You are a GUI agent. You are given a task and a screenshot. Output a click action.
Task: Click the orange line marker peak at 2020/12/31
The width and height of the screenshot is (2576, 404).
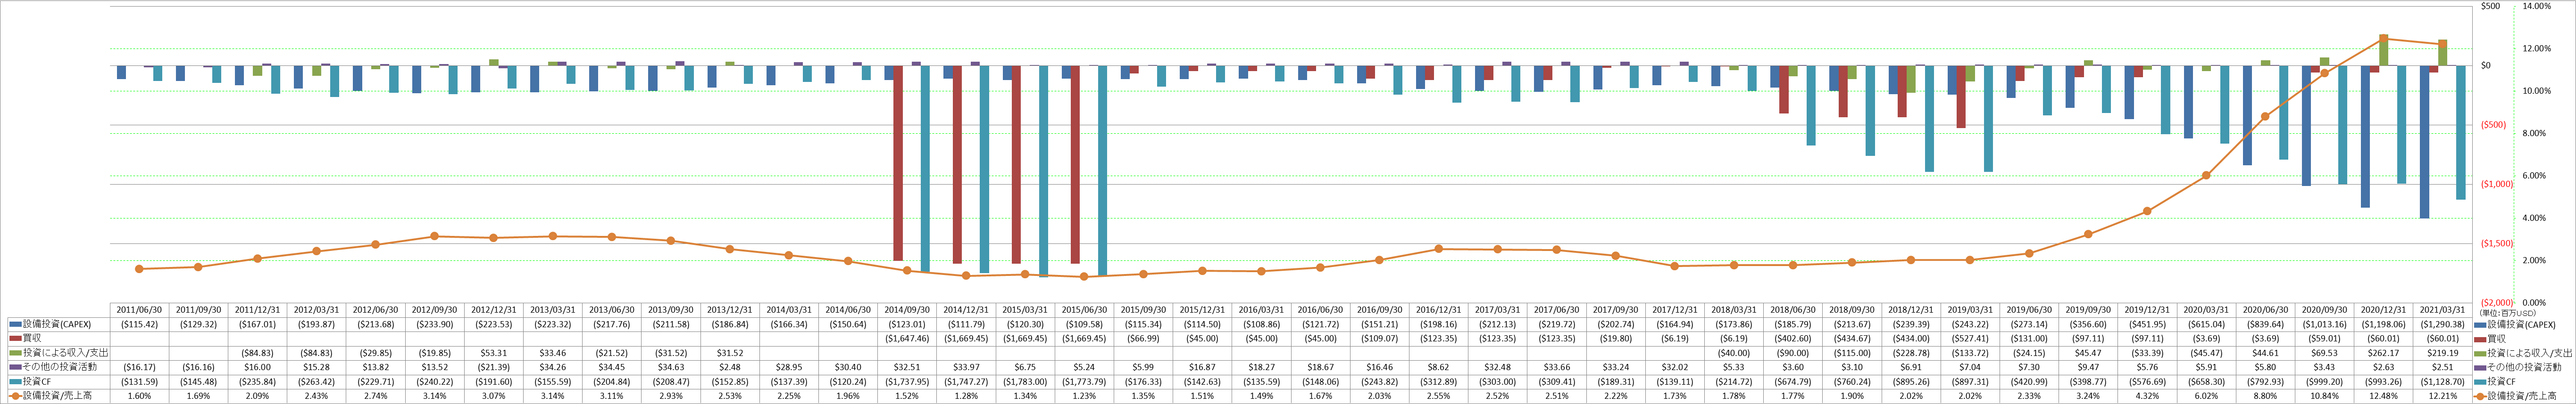pyautogui.click(x=2384, y=38)
